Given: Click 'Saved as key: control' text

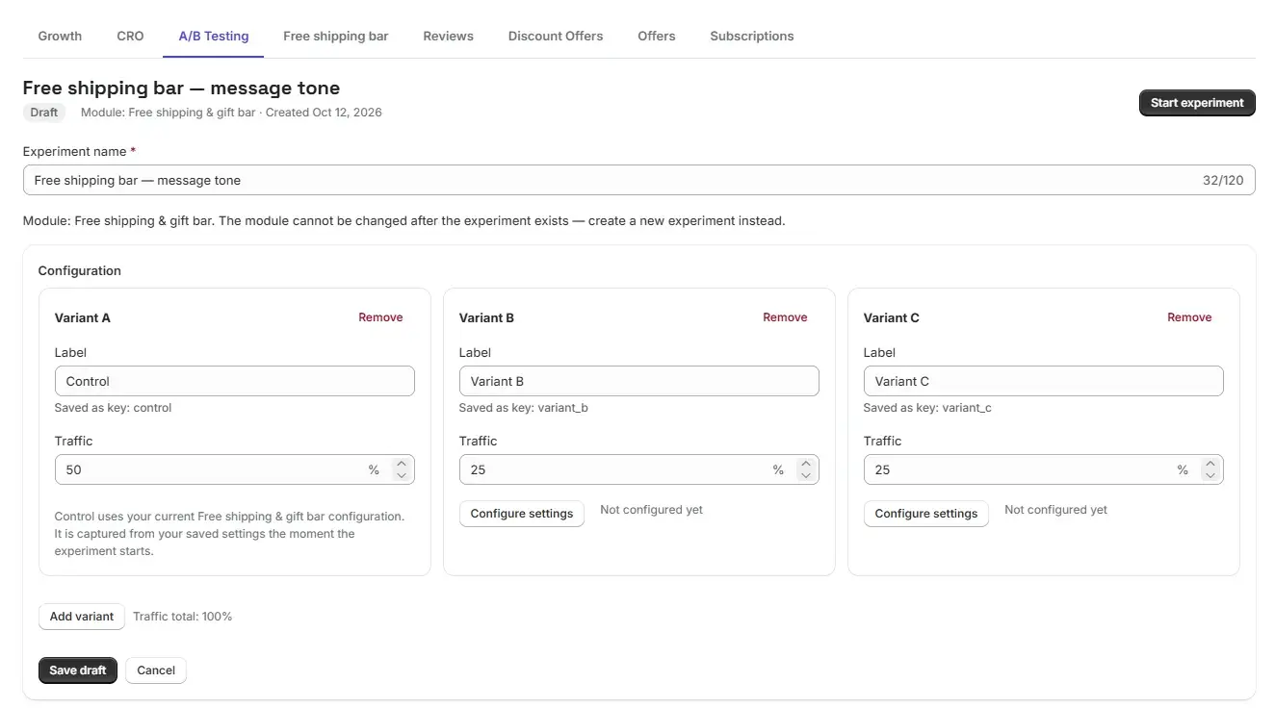Looking at the screenshot, I should pos(114,408).
